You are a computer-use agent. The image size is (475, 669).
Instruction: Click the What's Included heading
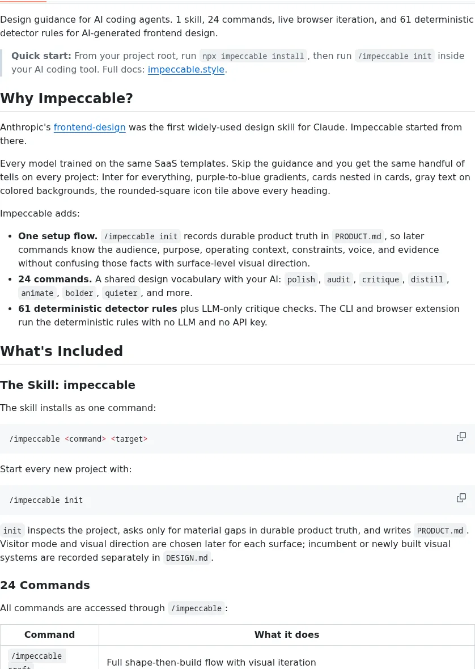pyautogui.click(x=61, y=351)
